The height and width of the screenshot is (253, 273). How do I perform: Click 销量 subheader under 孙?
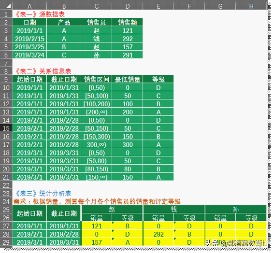[x=220, y=217]
